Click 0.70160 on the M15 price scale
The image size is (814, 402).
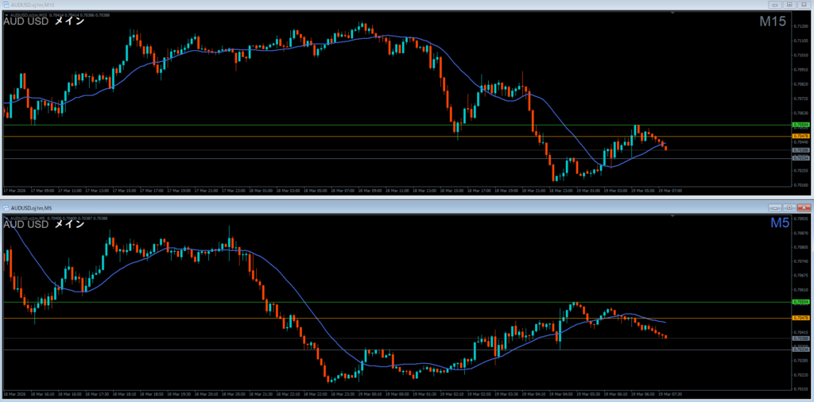click(800, 184)
